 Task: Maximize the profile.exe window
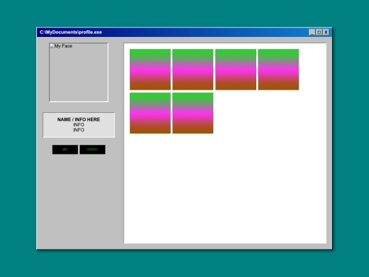coord(319,32)
